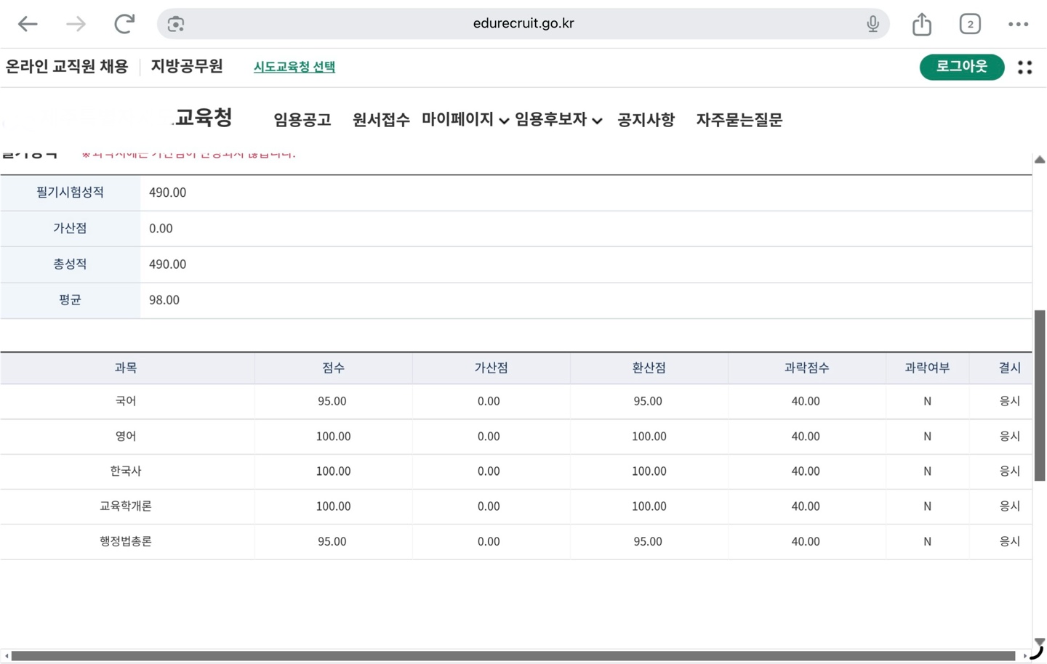1047x664 pixels.
Task: Click the 시도교육청 선택 link
Action: 294,67
